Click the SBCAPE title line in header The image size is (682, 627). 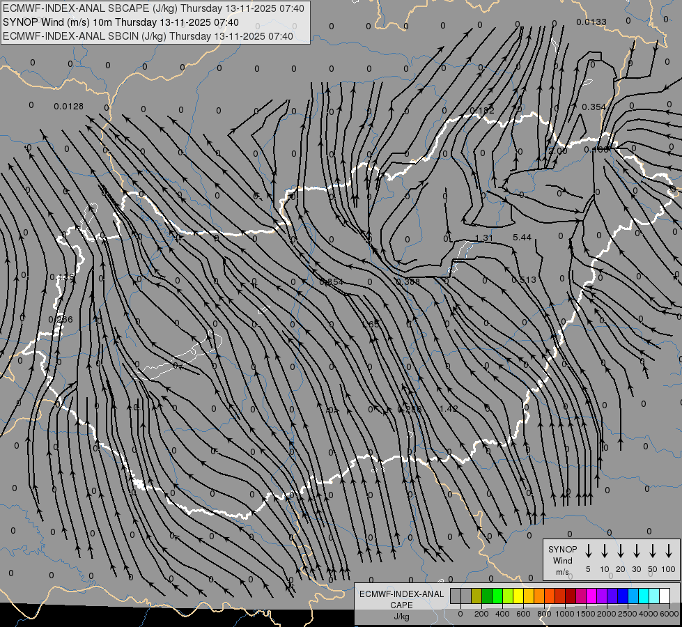pyautogui.click(x=153, y=8)
